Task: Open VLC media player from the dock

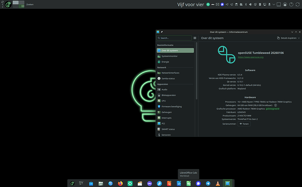Action: 218,183
